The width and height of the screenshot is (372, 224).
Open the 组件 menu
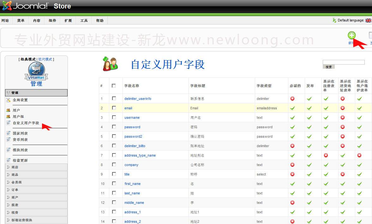tap(52, 20)
